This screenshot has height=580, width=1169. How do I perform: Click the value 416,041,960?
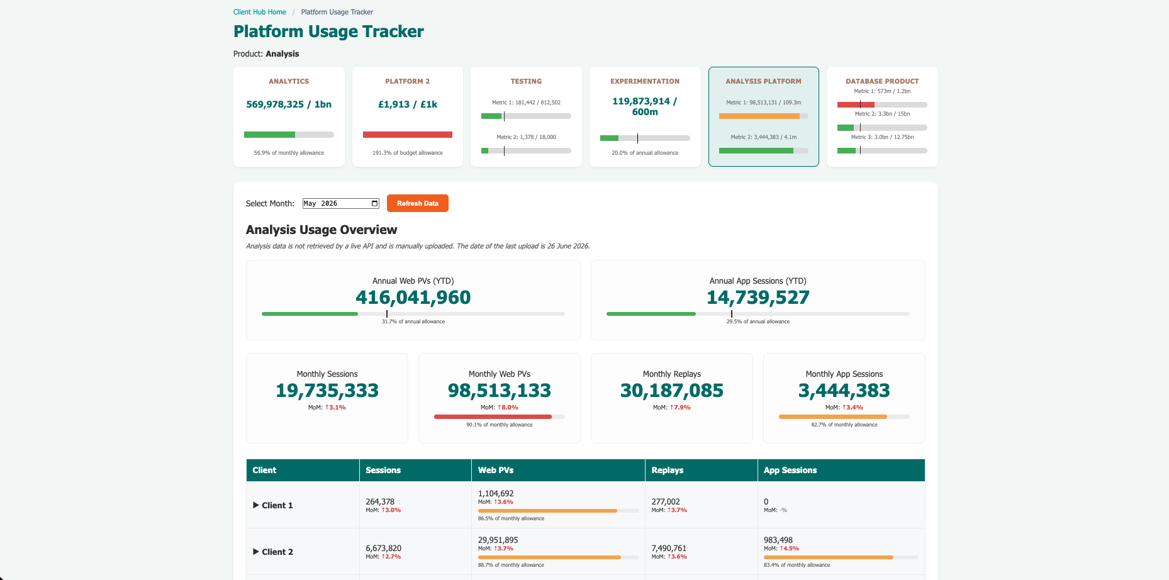(413, 298)
